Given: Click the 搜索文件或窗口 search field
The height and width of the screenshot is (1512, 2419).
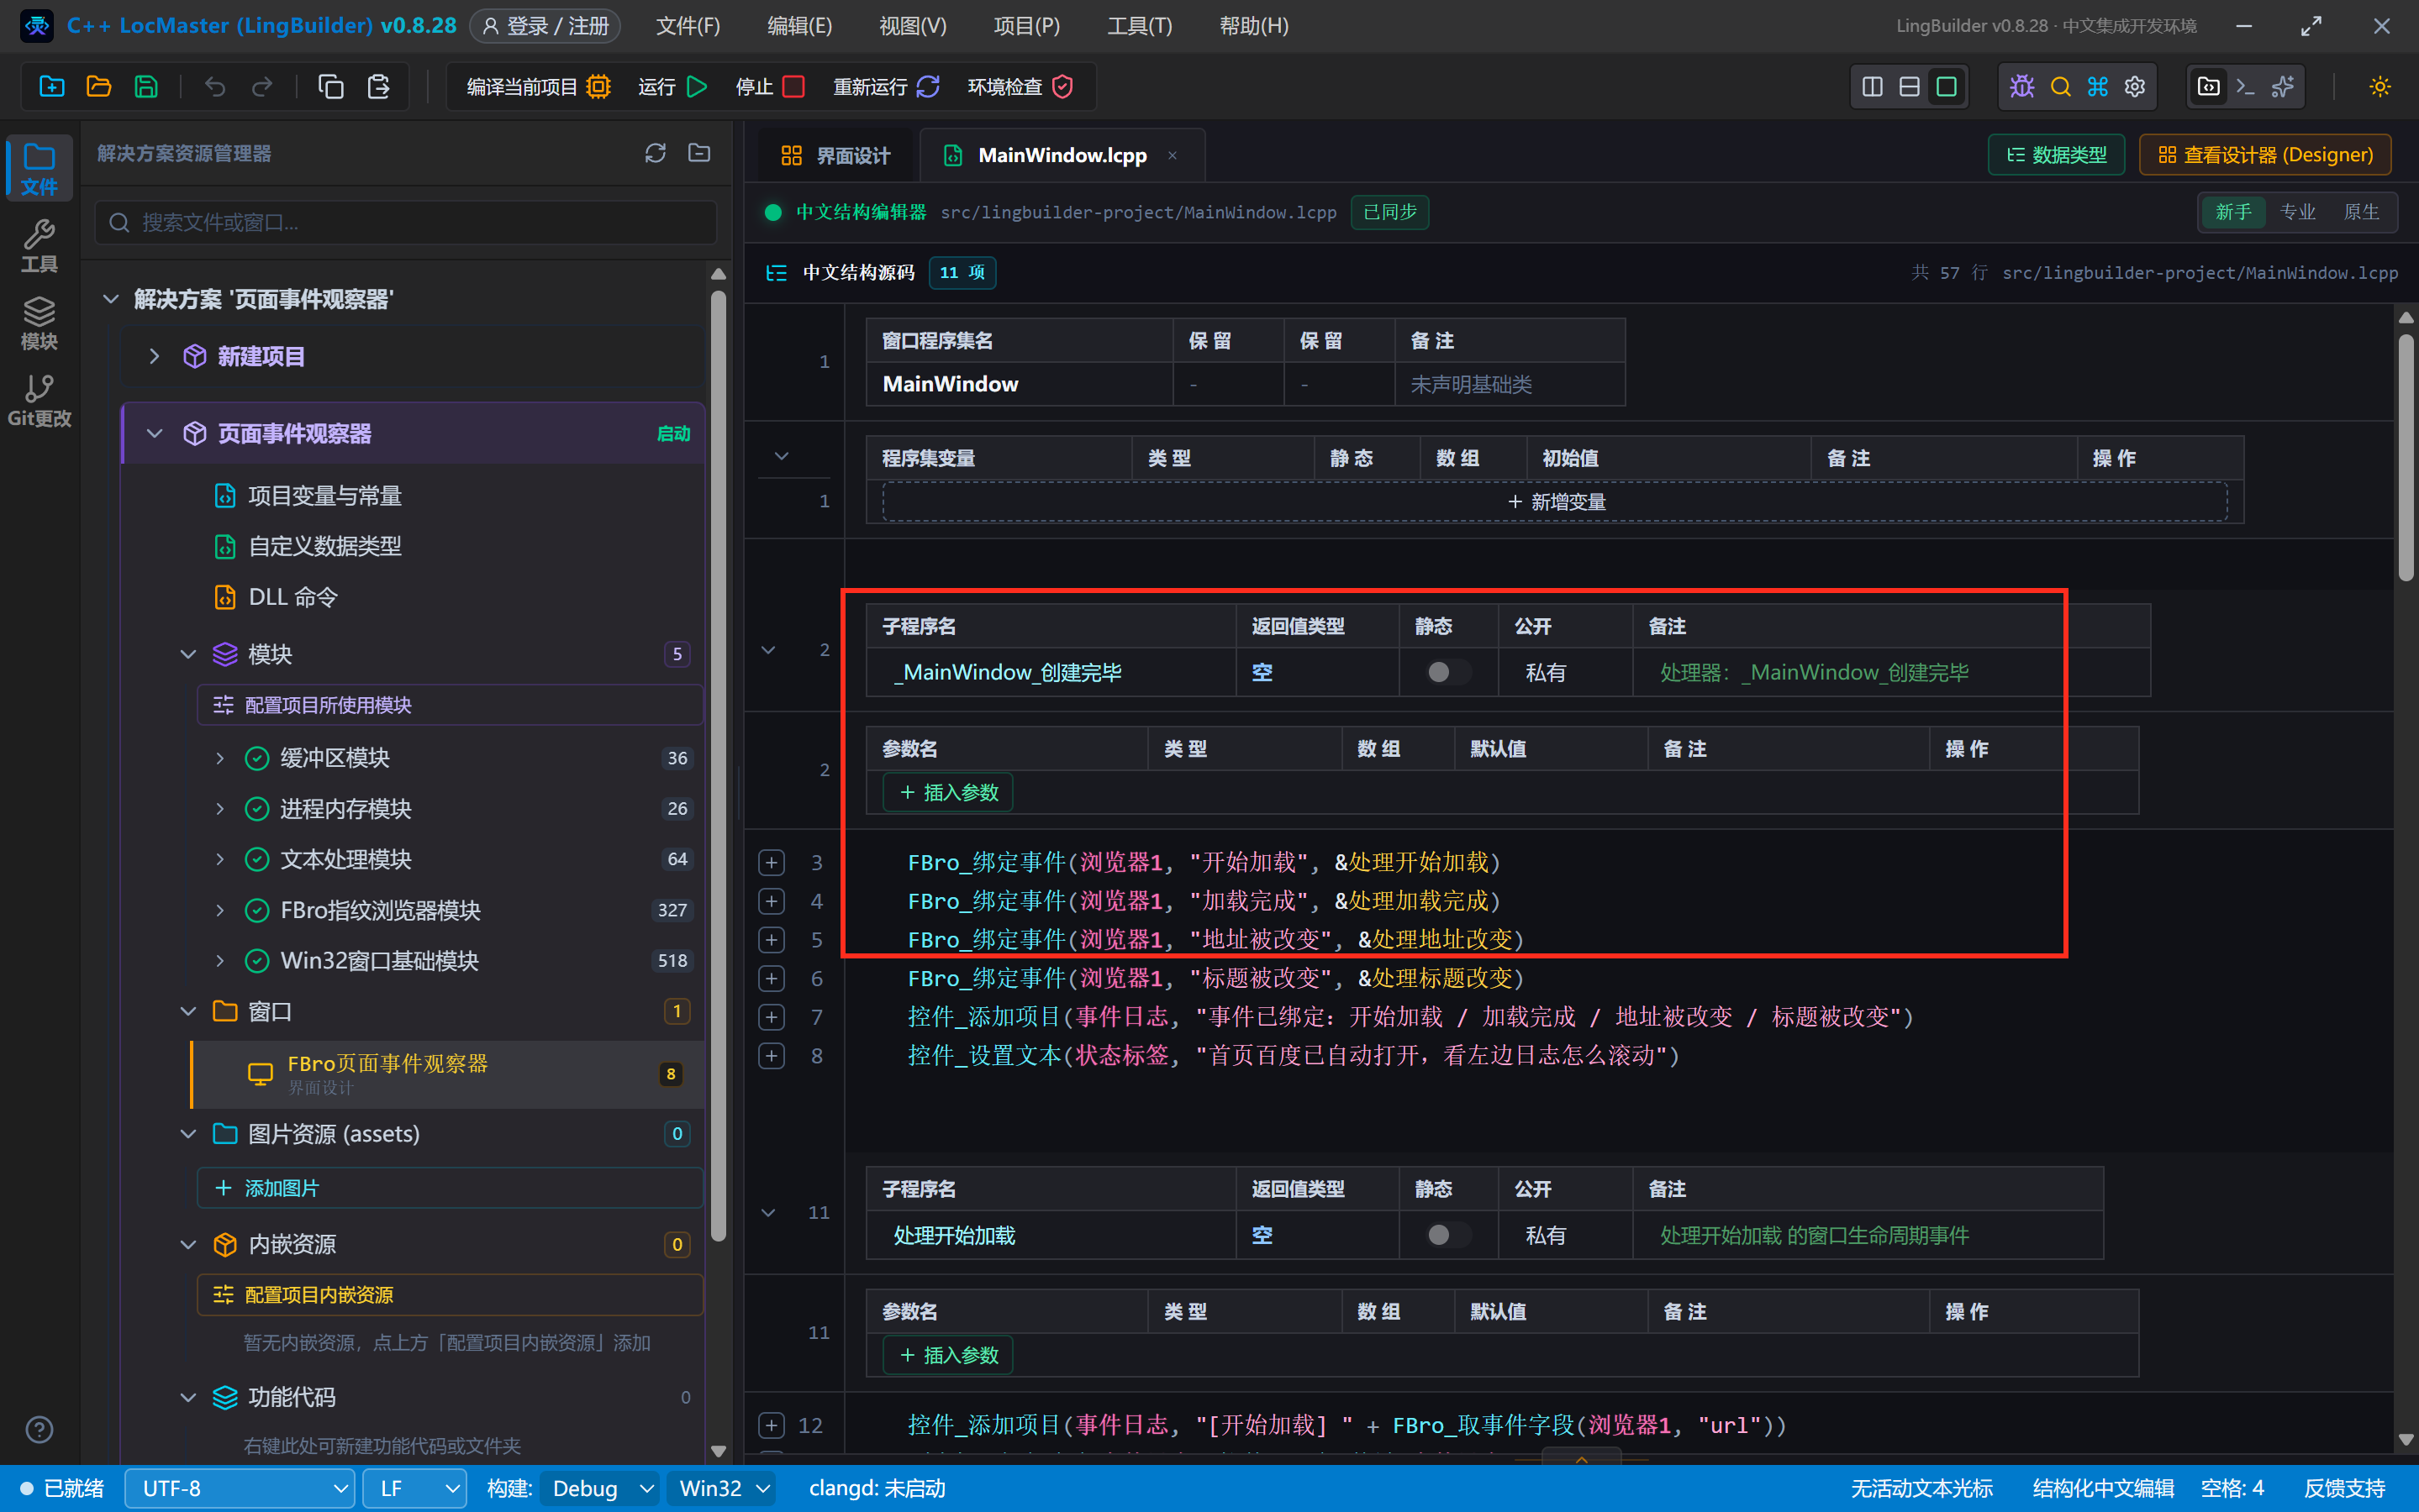Looking at the screenshot, I should pos(406,222).
